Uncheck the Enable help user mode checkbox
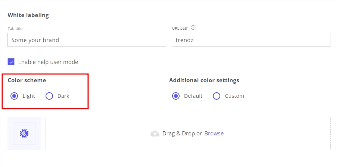 point(11,62)
